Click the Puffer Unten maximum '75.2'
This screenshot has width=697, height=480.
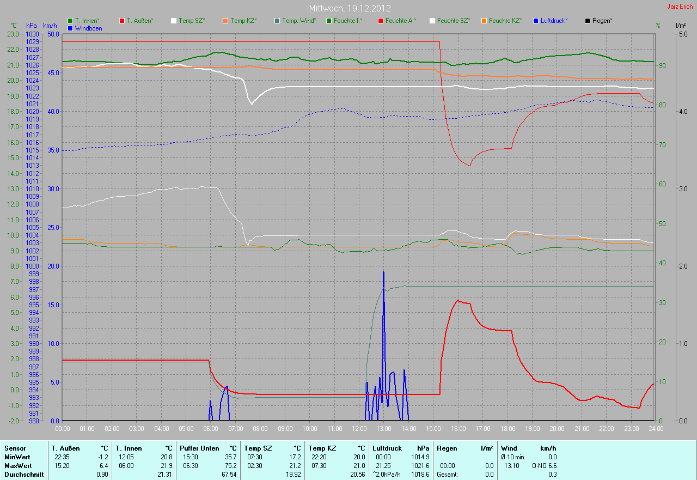(x=230, y=466)
